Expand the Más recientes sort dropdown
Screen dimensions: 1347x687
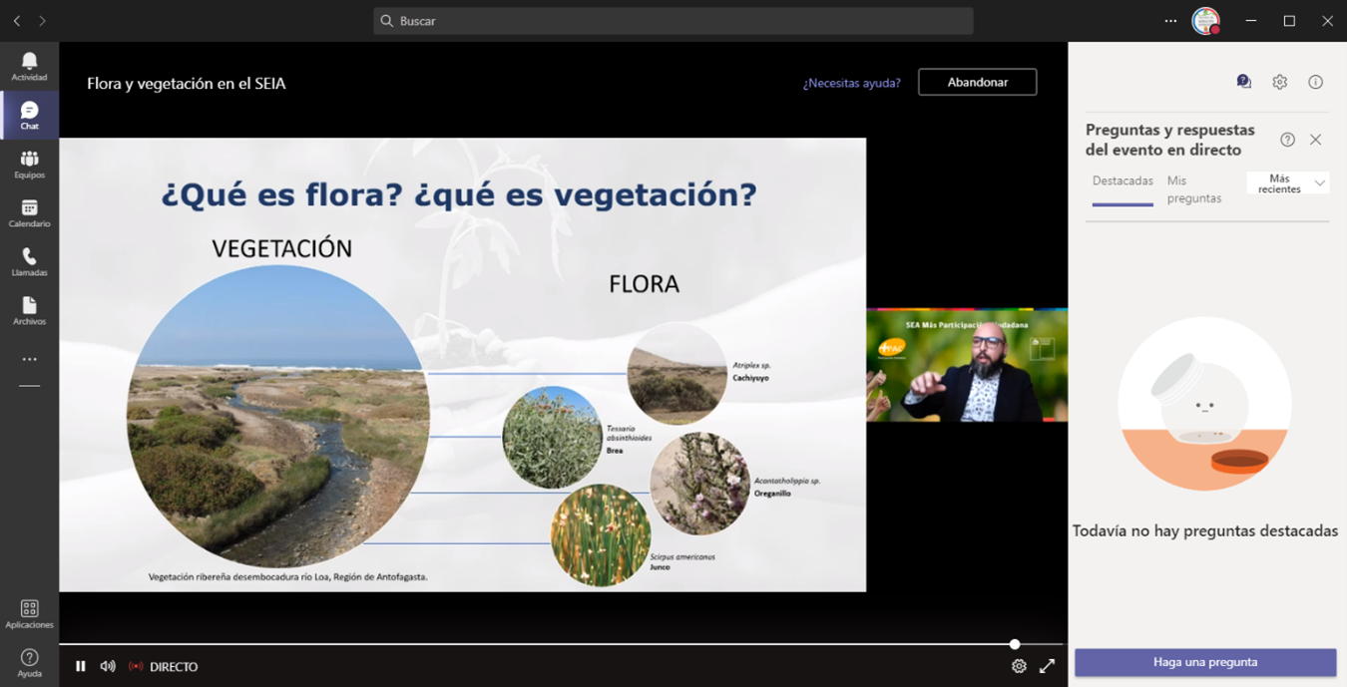pyautogui.click(x=1288, y=183)
